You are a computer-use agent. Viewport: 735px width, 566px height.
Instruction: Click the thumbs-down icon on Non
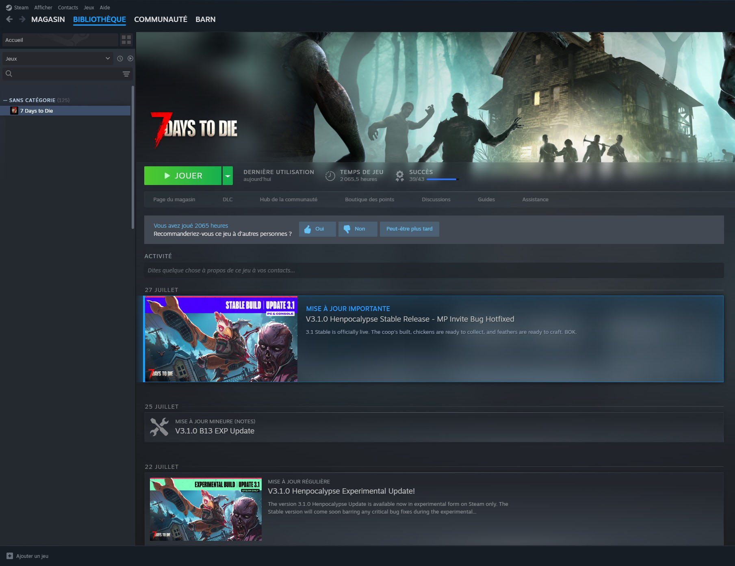pos(347,229)
